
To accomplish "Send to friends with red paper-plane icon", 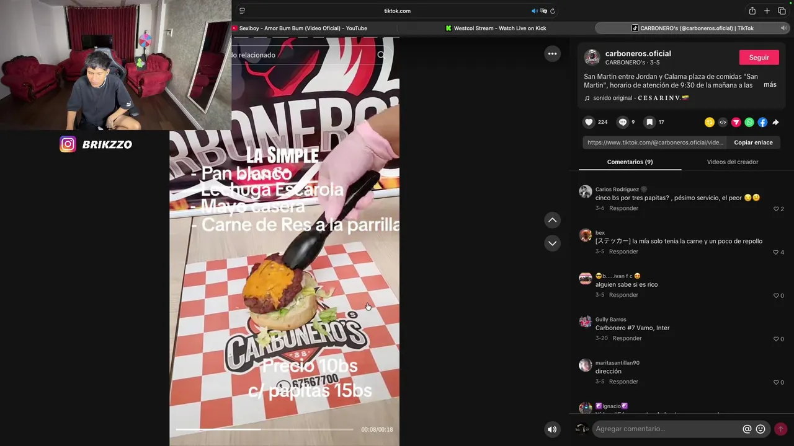I will [736, 123].
